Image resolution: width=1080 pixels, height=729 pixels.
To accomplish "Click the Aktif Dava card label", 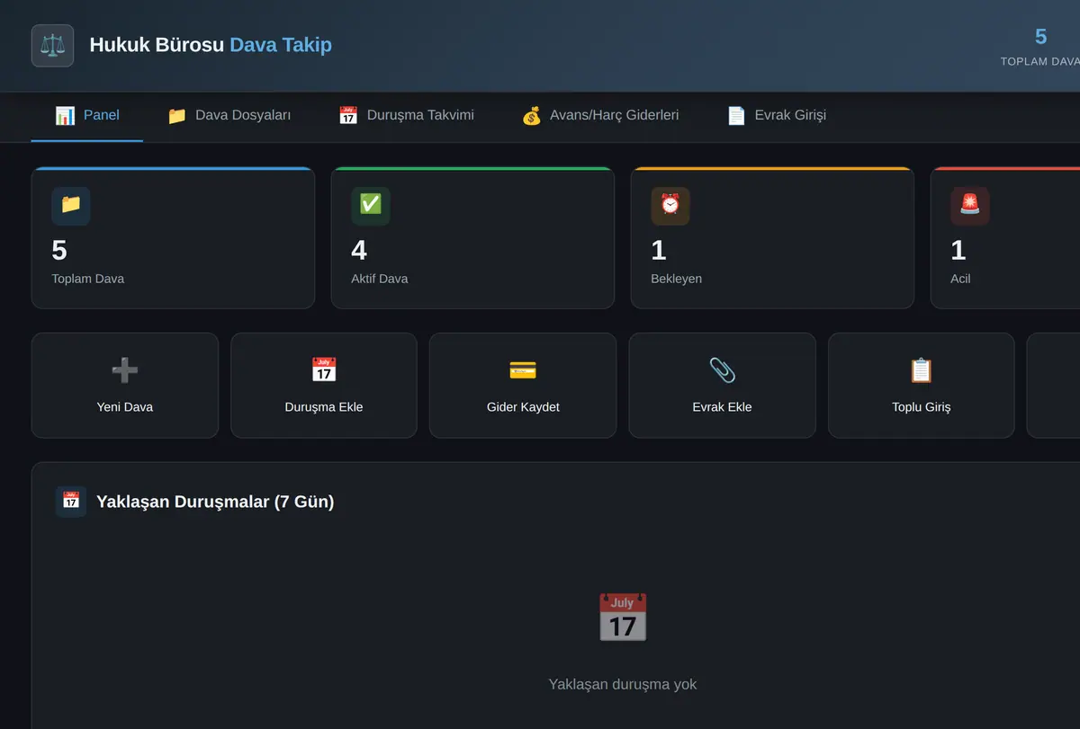I will [x=380, y=279].
